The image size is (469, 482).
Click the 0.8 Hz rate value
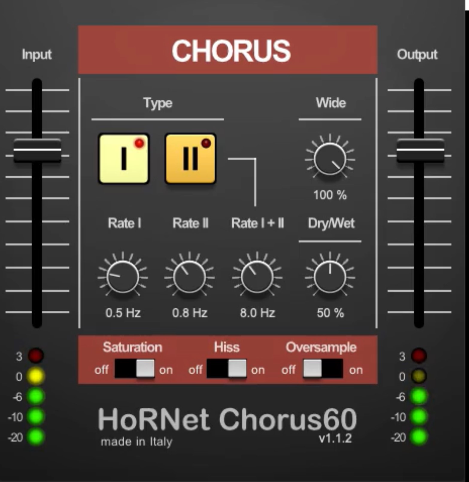(x=190, y=313)
